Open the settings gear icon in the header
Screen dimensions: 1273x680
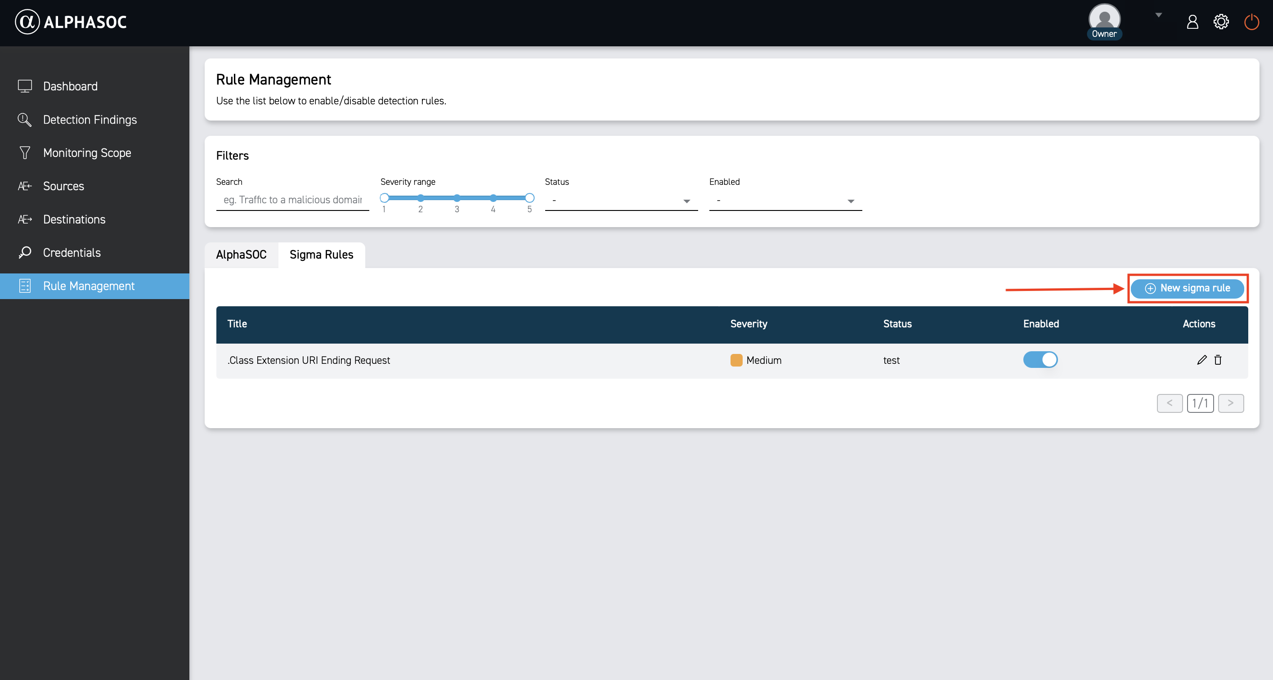(1221, 22)
